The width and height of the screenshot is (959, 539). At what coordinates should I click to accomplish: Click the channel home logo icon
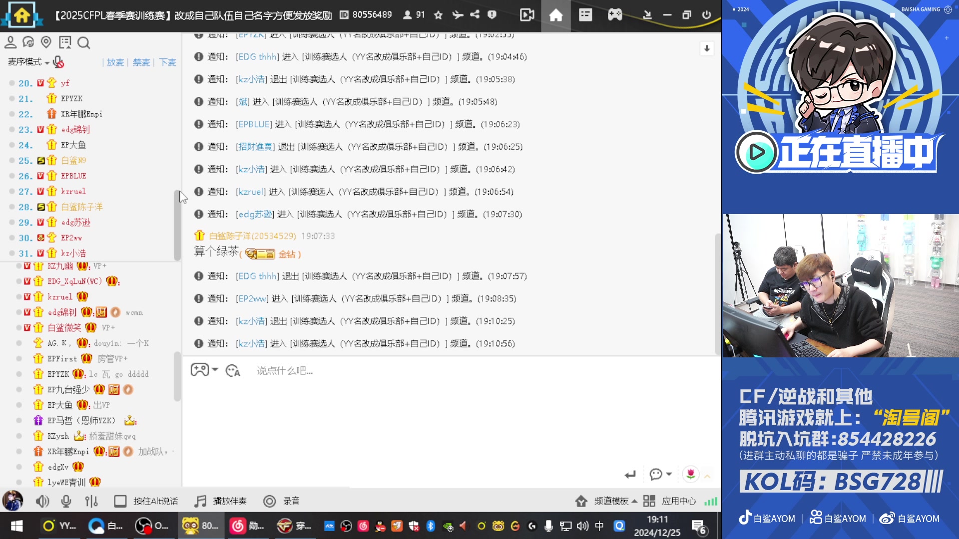pyautogui.click(x=21, y=15)
